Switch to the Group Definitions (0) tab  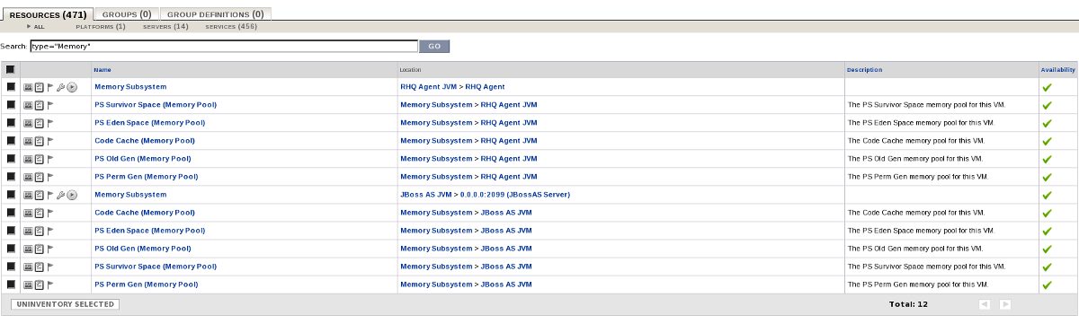pos(216,14)
